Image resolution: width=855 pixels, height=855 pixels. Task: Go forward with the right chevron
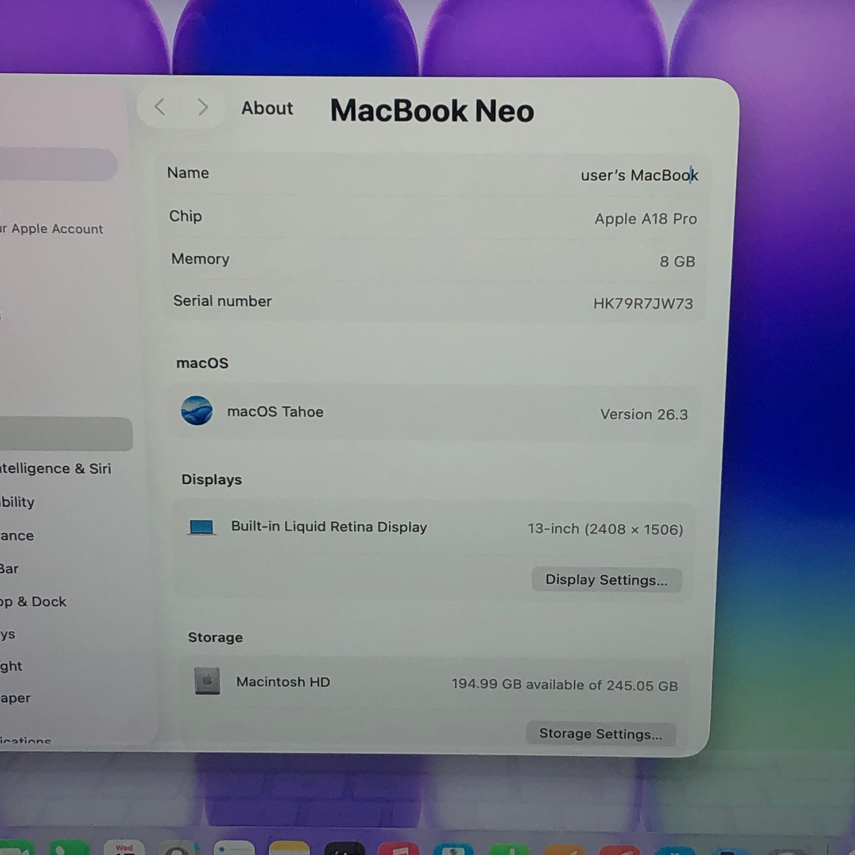click(x=202, y=107)
